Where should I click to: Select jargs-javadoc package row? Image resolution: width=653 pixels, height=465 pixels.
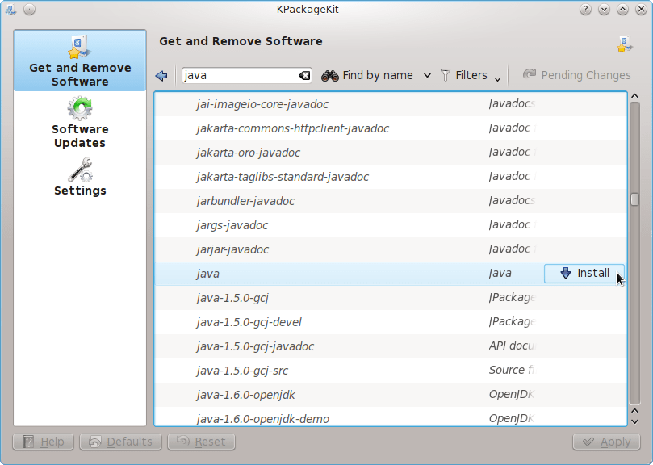coord(391,225)
